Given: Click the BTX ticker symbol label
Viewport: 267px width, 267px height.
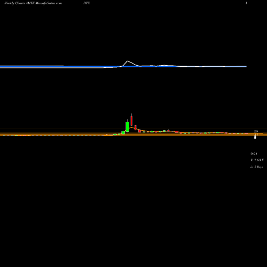Looking at the screenshot, I should click(x=87, y=3).
